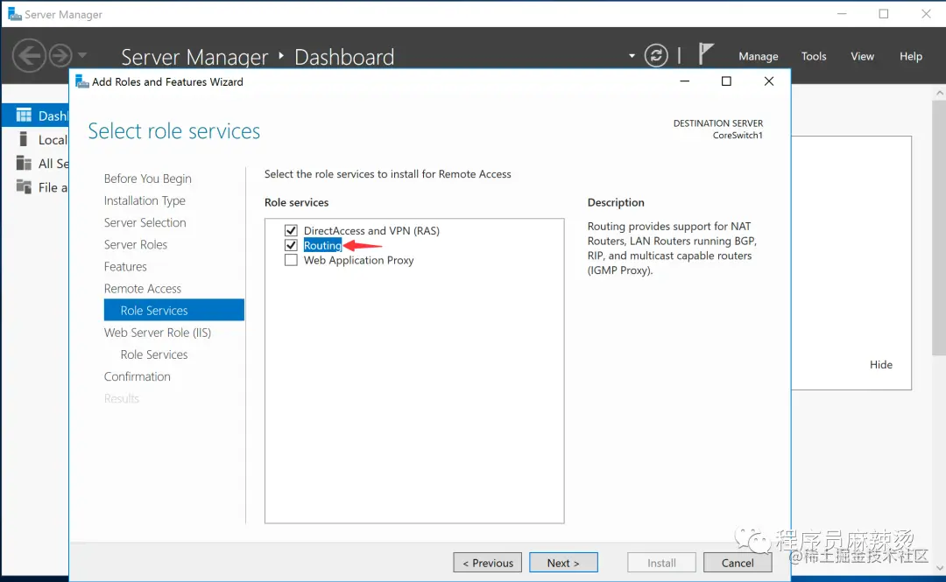Select DirectAccess and VPN (RAS) label
Image resolution: width=946 pixels, height=582 pixels.
[x=371, y=230]
